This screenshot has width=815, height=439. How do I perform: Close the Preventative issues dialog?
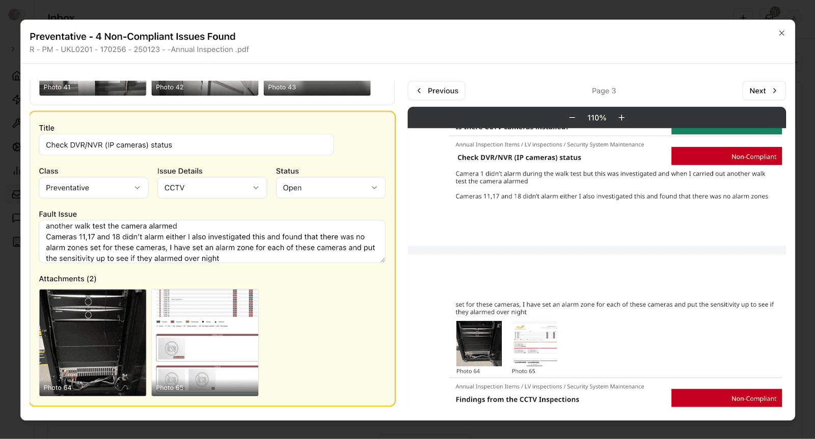point(781,33)
